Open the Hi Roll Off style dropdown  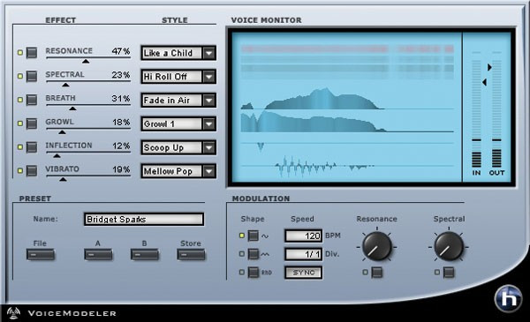(x=178, y=77)
